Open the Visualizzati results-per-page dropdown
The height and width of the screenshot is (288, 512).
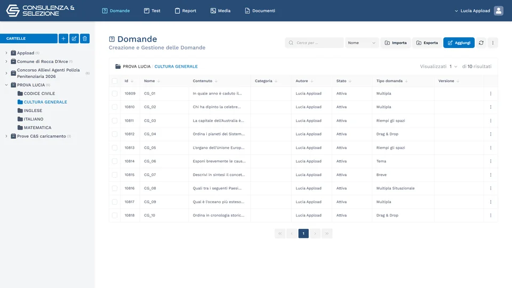[453, 67]
